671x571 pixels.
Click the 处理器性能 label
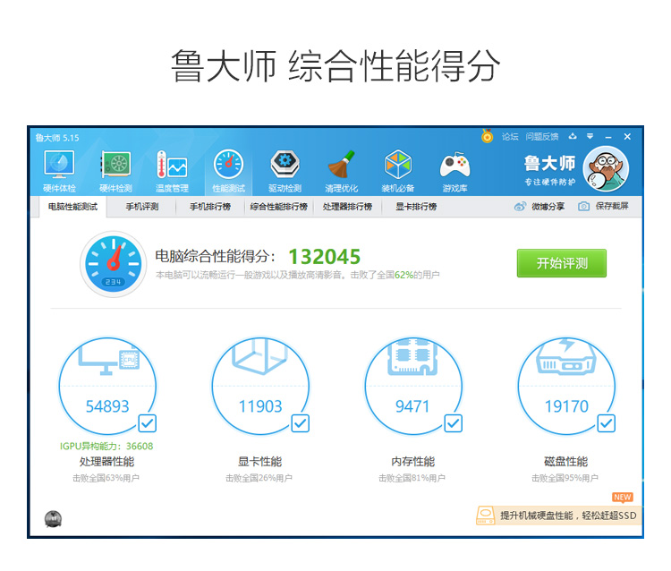pyautogui.click(x=106, y=462)
